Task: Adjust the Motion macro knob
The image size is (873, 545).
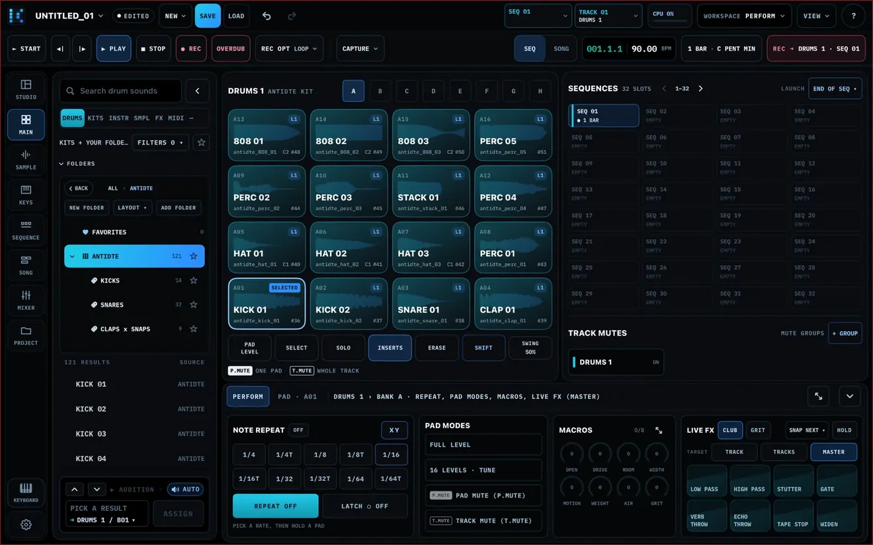Action: [571, 488]
